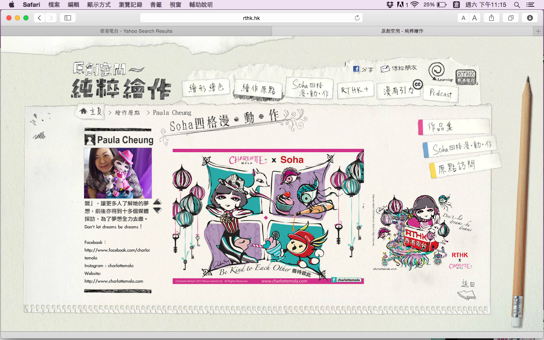Viewport: 544px width, 340px height.
Task: Open the input method menu bar icon
Action: (x=456, y=5)
